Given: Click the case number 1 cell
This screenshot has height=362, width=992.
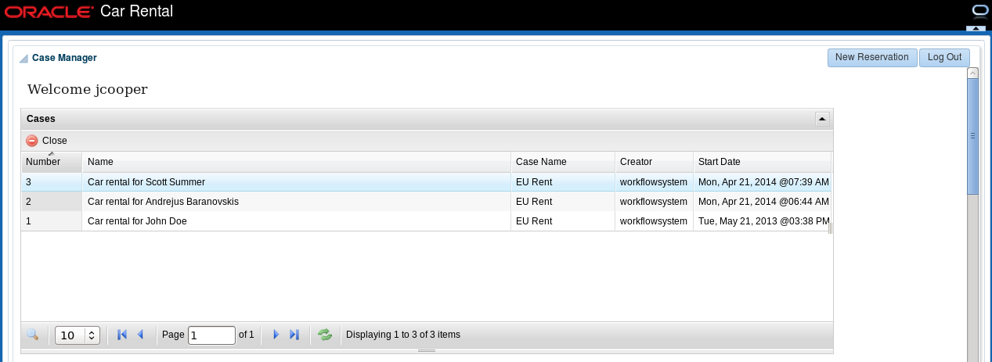Looking at the screenshot, I should [52, 221].
